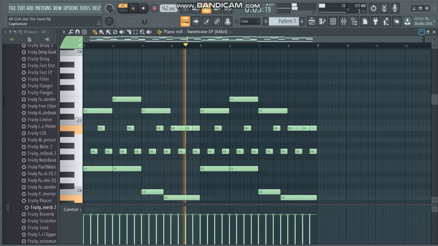Open the PATTERNS menu
Screen dimensions: 438x246
[x=43, y=8]
